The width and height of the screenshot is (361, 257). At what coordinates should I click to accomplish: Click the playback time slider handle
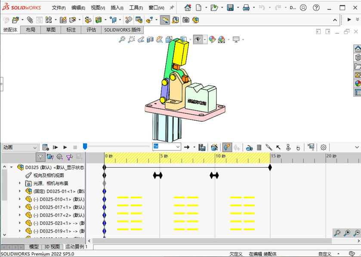[x=85, y=147]
